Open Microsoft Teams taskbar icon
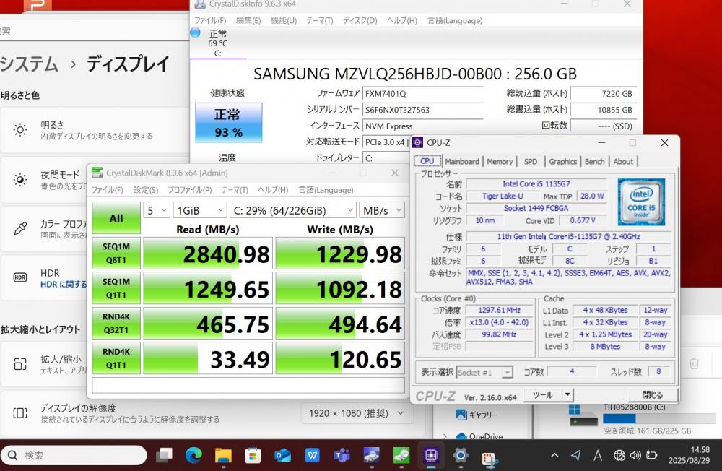The width and height of the screenshot is (722, 471). (342, 455)
